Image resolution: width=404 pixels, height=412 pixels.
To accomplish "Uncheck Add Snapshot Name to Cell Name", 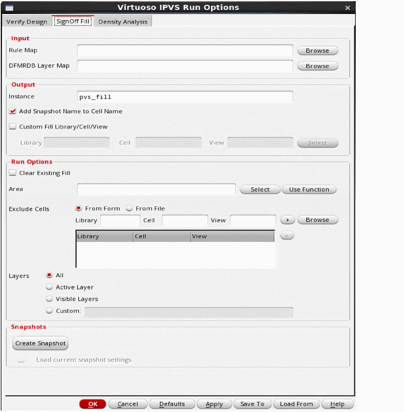I will 13,111.
